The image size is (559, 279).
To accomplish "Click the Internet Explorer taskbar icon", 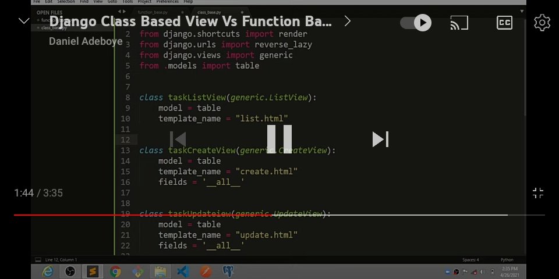I will (x=48, y=272).
